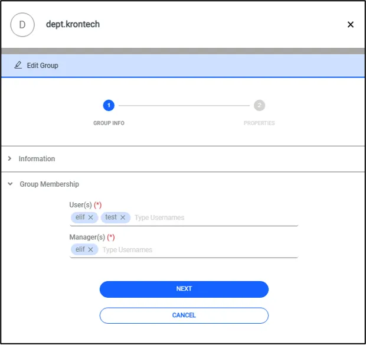Click the round D avatar icon
The height and width of the screenshot is (345, 366).
[22, 25]
